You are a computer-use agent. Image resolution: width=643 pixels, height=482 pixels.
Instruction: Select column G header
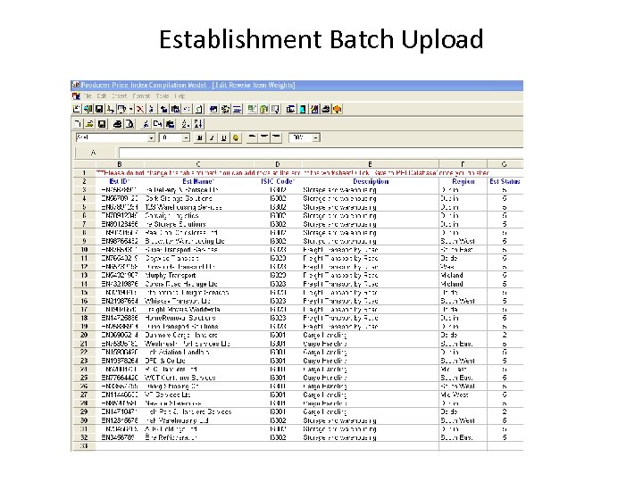(x=505, y=164)
